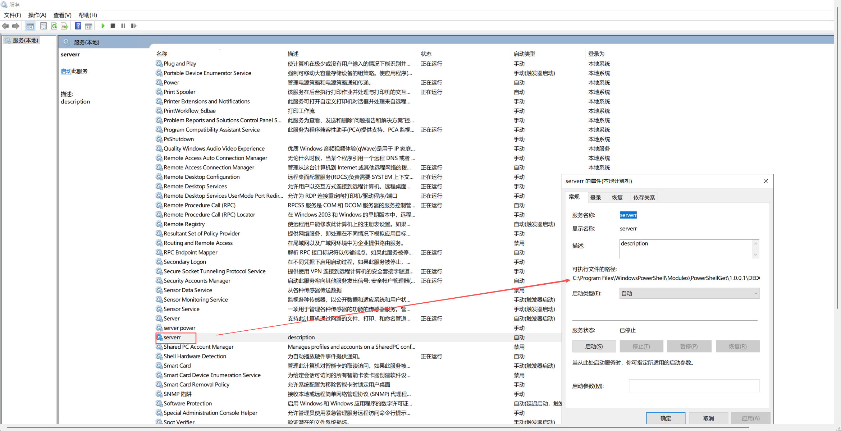Click the Pause Service toolbar icon

click(x=123, y=26)
